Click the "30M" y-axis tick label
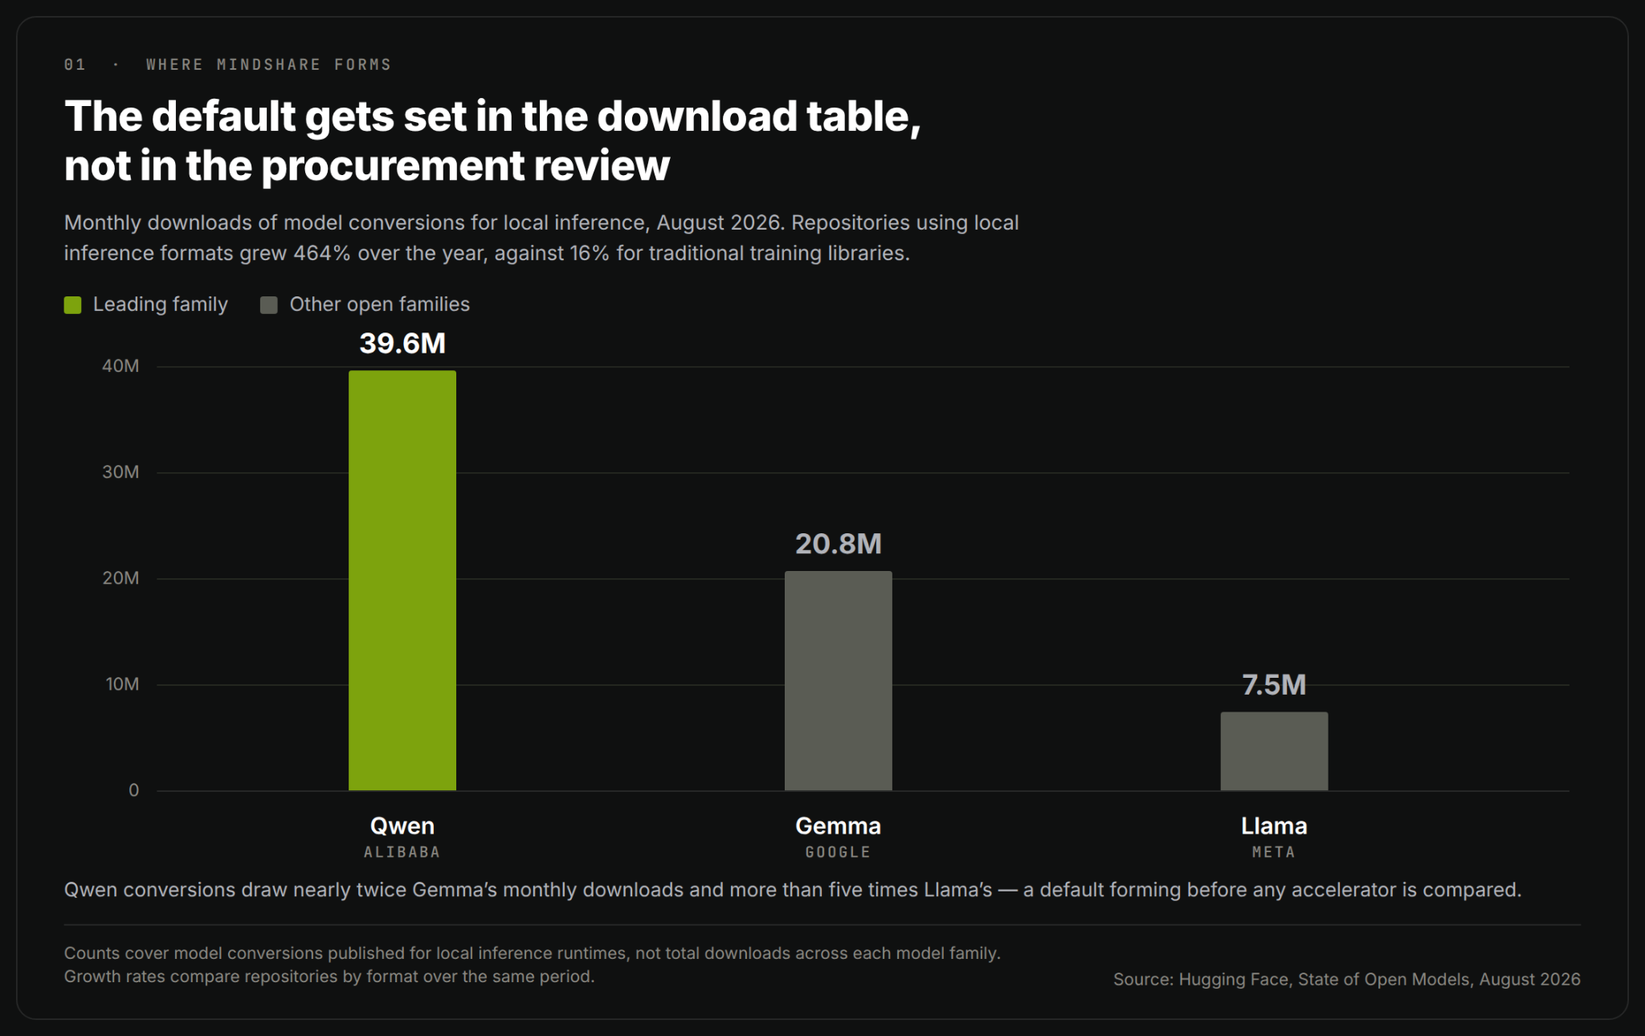Image resolution: width=1645 pixels, height=1036 pixels. [x=120, y=472]
